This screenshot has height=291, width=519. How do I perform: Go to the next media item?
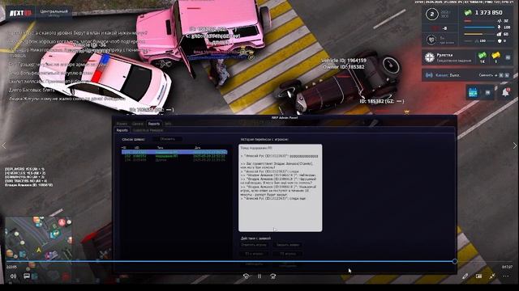coord(515,145)
